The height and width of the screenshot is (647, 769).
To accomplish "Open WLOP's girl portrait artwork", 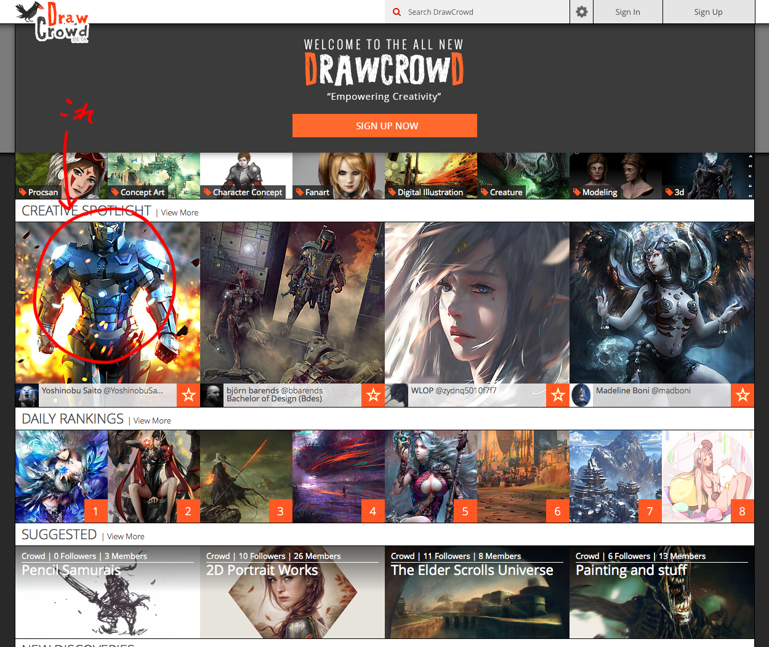I will (x=477, y=303).
